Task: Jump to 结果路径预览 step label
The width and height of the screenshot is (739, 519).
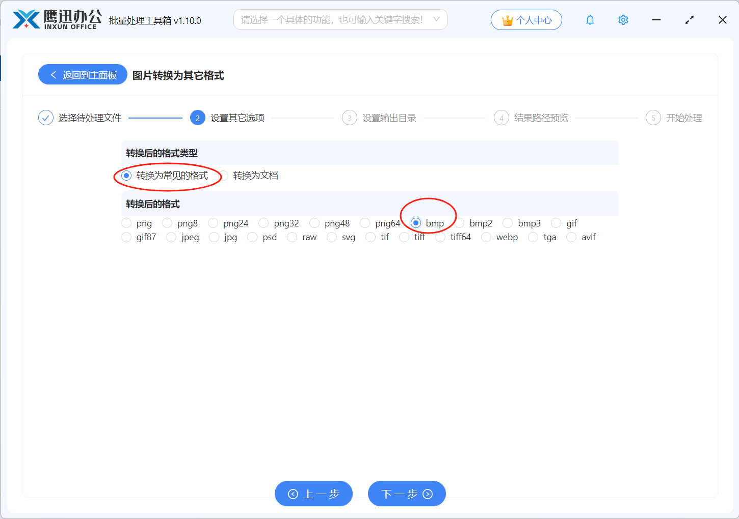Action: (x=541, y=118)
